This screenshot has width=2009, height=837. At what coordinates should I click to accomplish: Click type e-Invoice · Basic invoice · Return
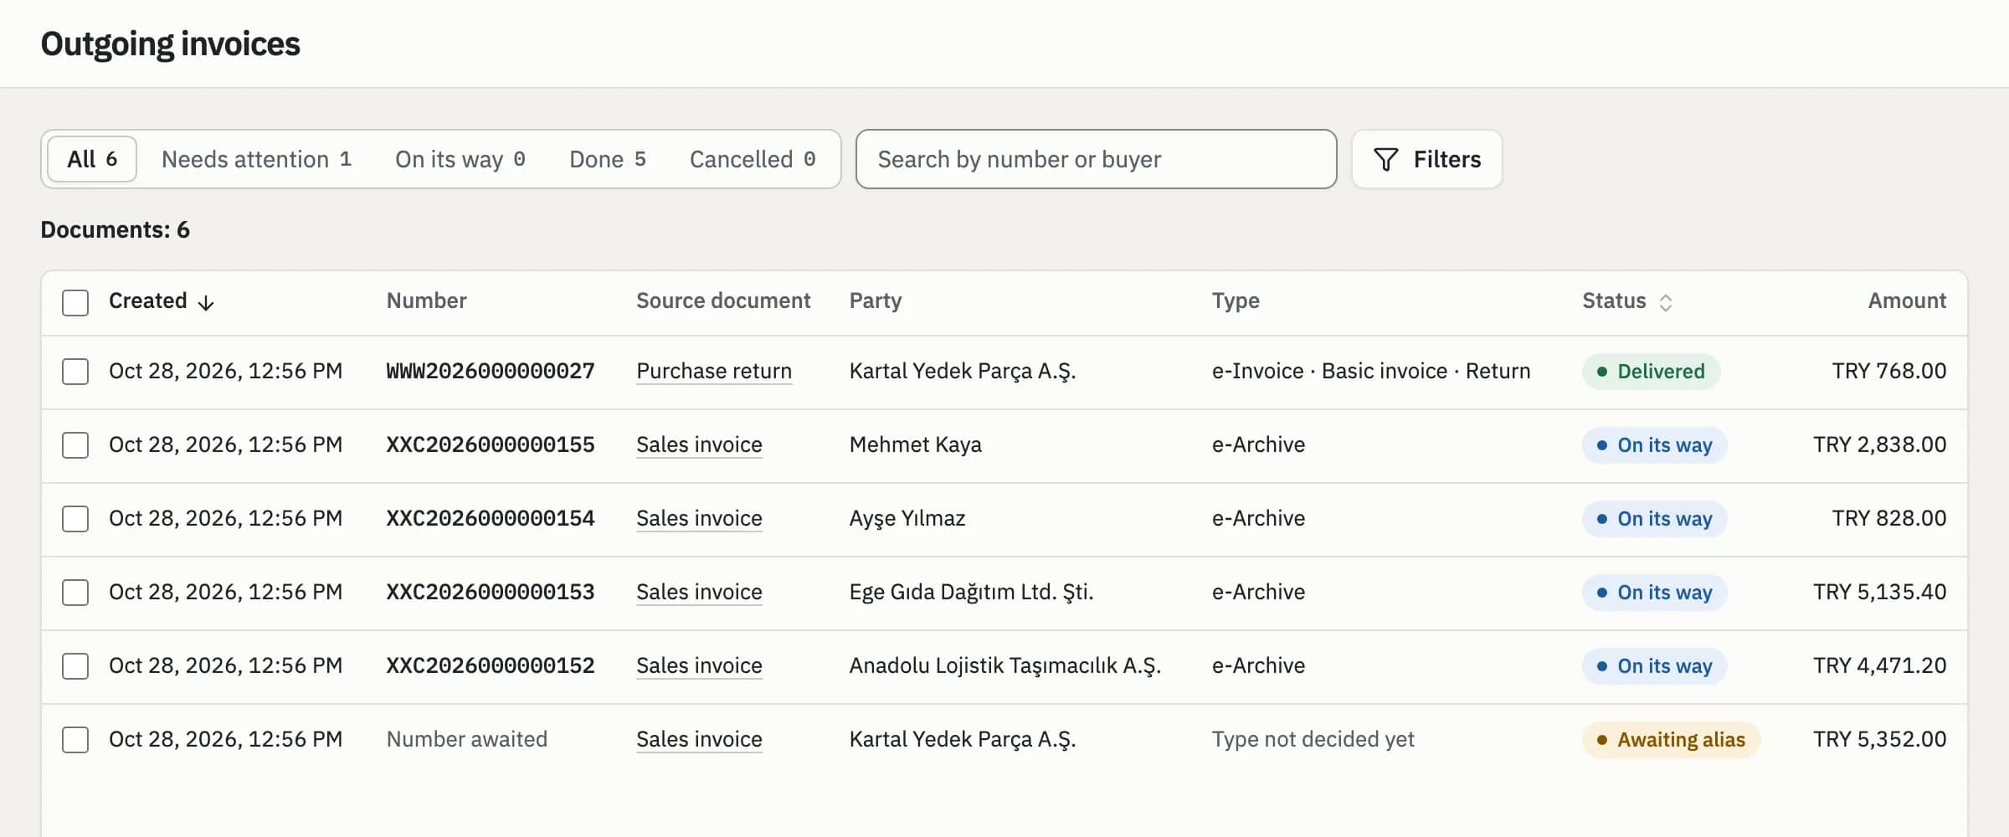[x=1371, y=371]
